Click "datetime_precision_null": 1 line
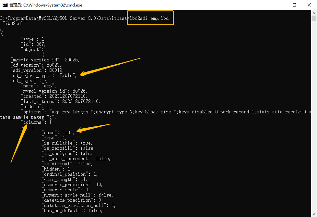The image size is (317, 217). [x=79, y=205]
